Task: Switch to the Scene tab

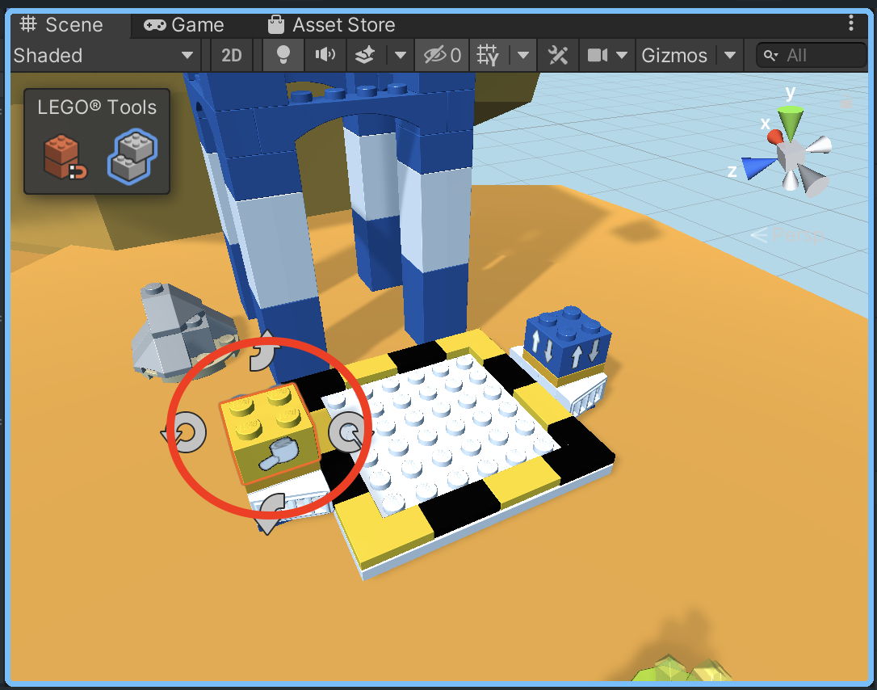Action: 61,25
